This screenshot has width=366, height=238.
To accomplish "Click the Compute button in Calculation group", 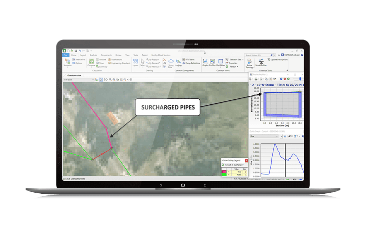I will tap(91, 63).
